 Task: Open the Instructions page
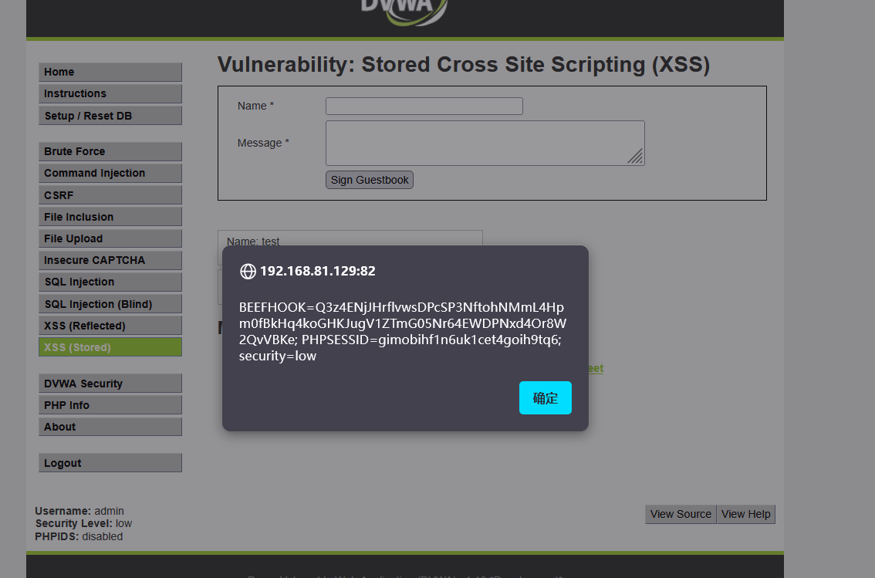pos(110,93)
